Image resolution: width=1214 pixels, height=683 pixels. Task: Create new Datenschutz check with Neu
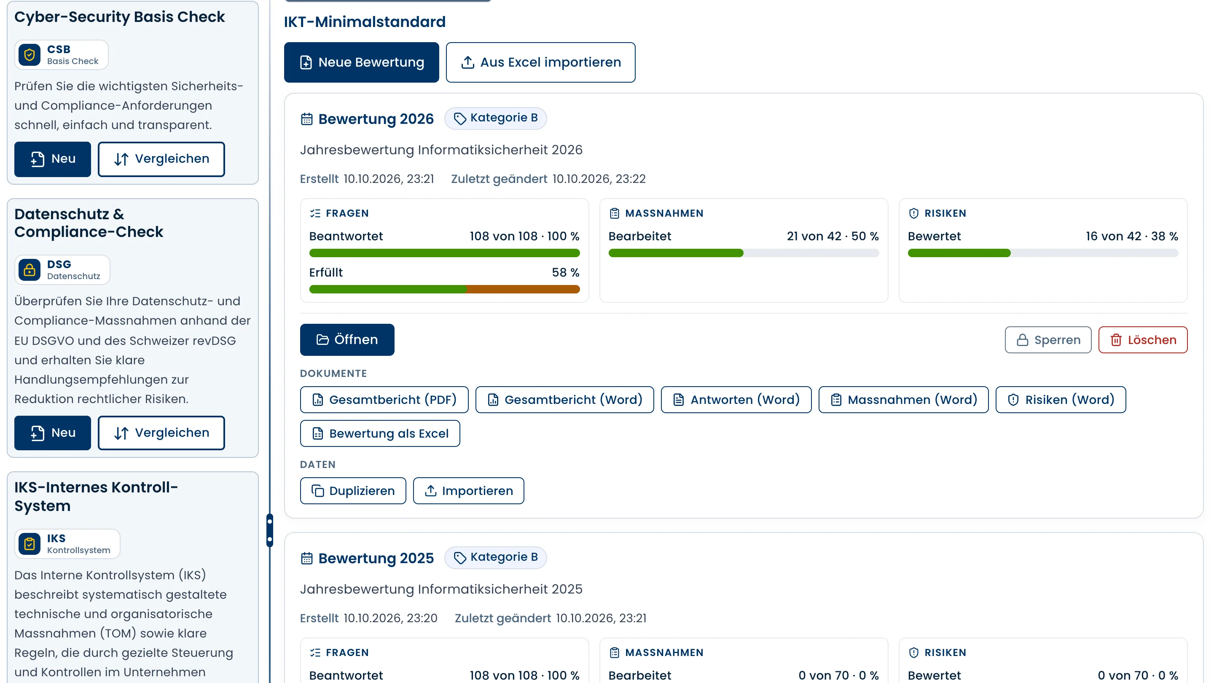pyautogui.click(x=52, y=433)
